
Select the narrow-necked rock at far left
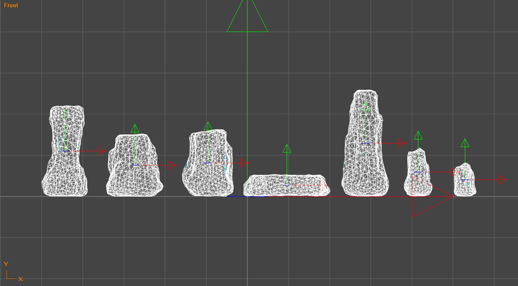pos(65,151)
